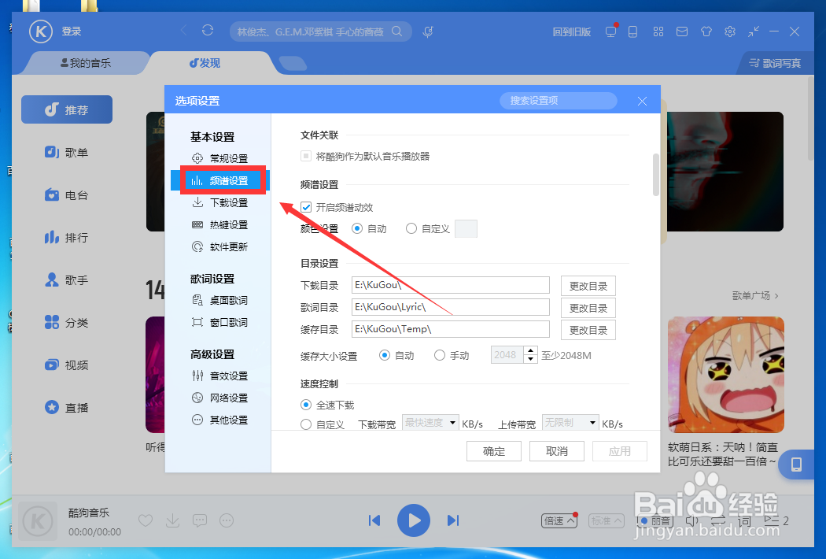The image size is (826, 559).
Task: Uncheck 开启频谱动效 spectrum effect checkbox
Action: tap(306, 208)
